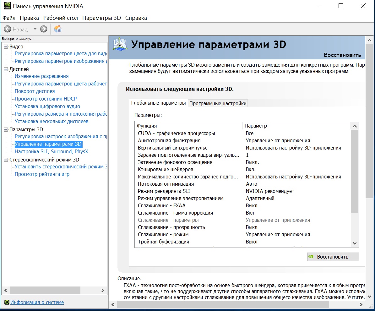Select Вертикальный синхроимпульс setting row
This screenshot has width=375, height=311.
pyautogui.click(x=243, y=148)
